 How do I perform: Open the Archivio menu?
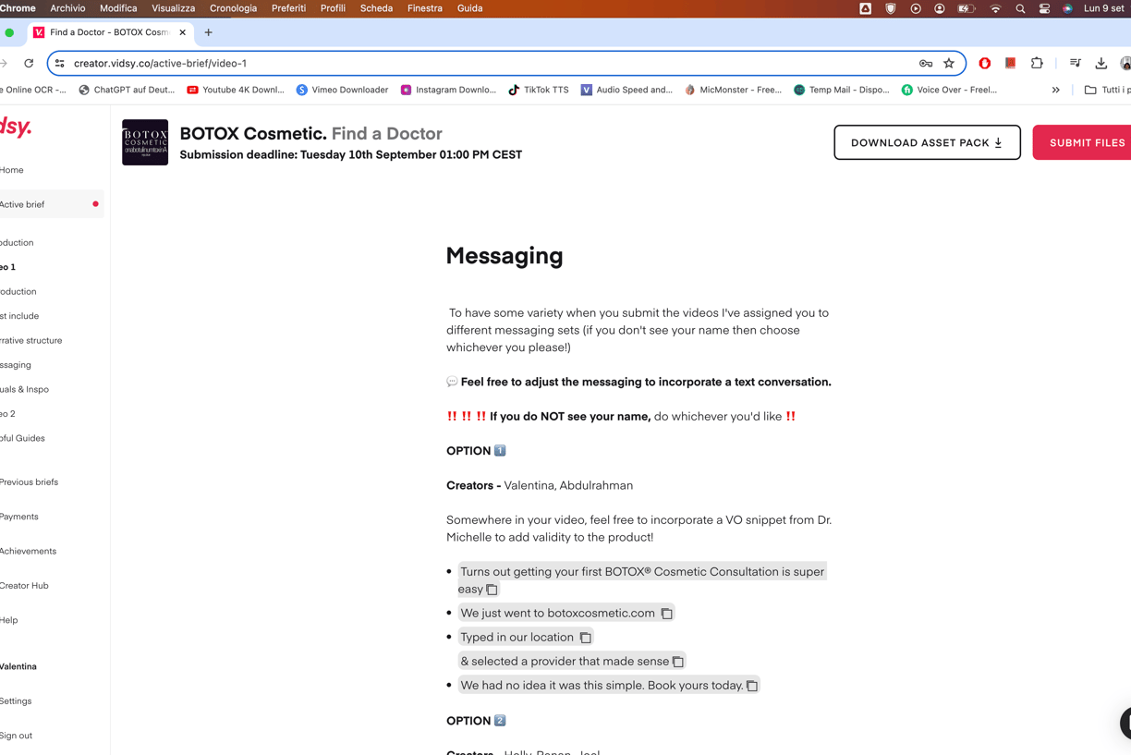pos(67,8)
